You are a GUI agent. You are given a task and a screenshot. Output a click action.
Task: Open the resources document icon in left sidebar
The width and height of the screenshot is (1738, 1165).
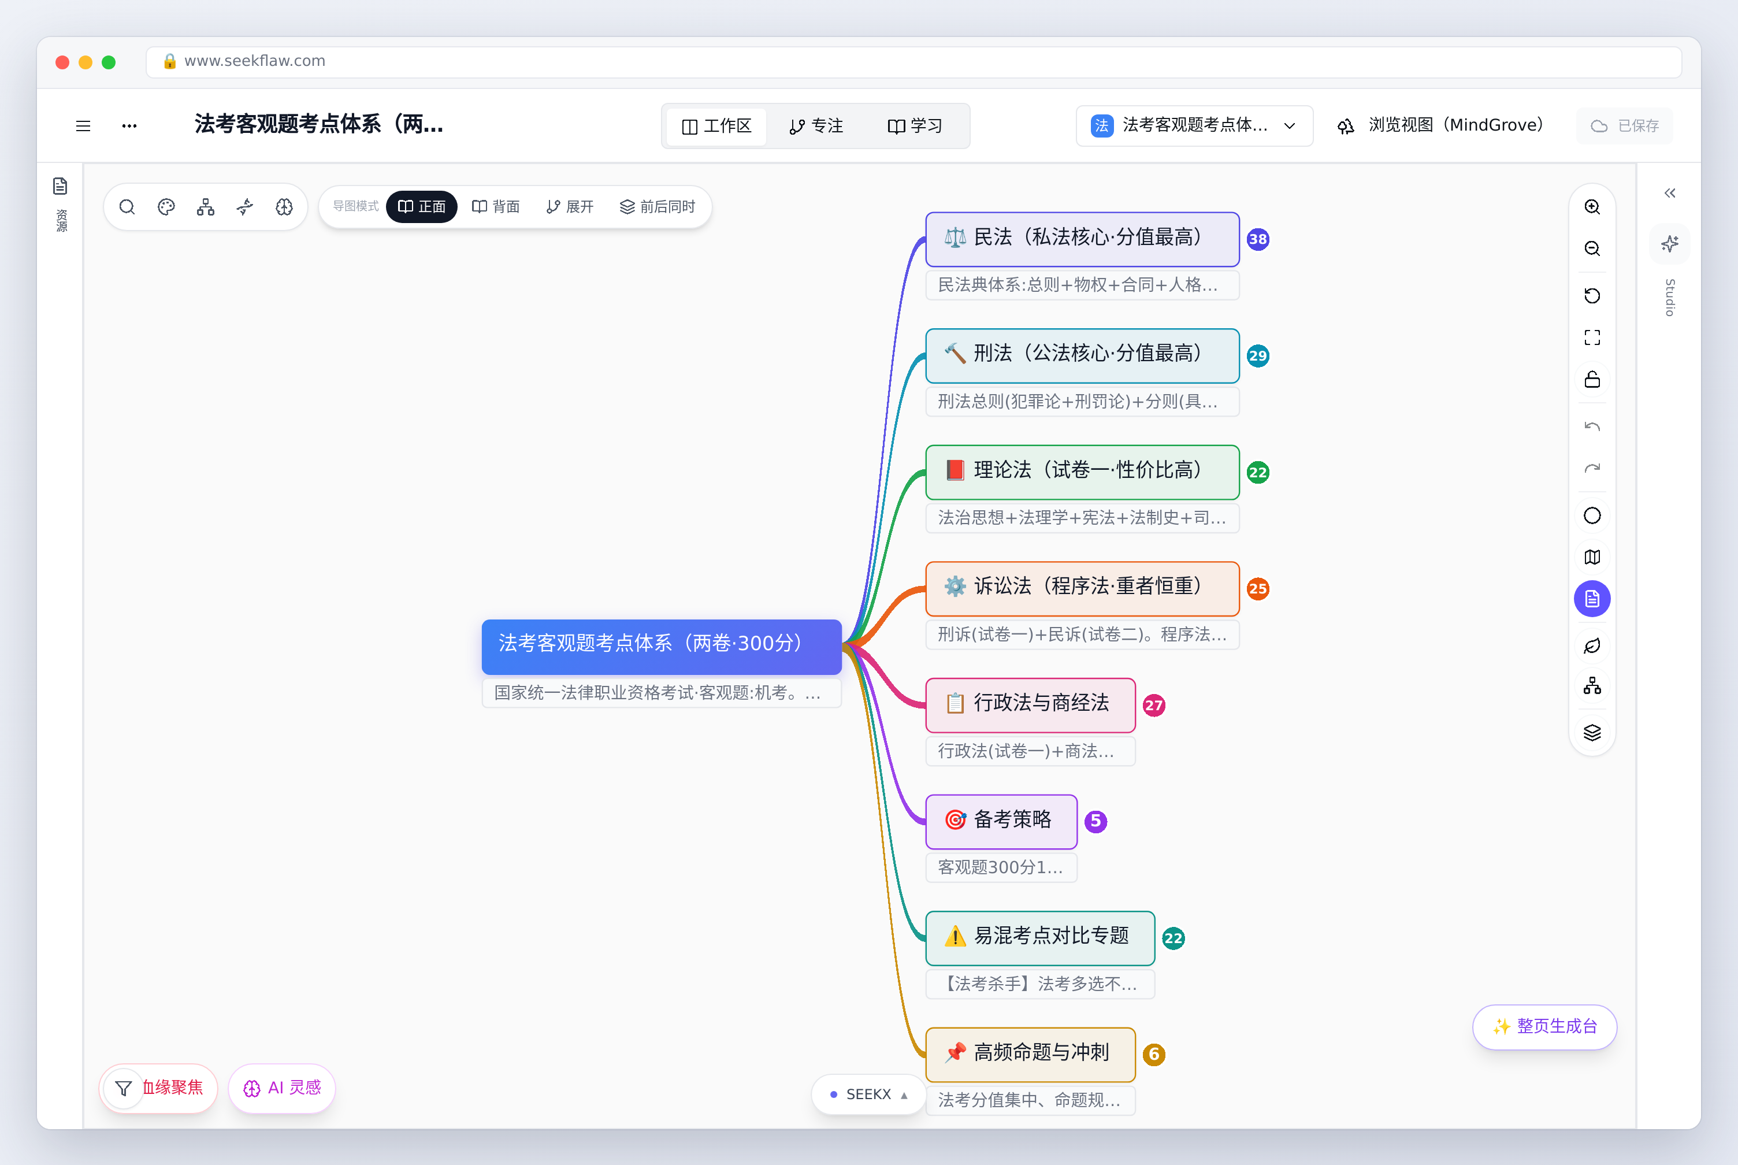[60, 185]
